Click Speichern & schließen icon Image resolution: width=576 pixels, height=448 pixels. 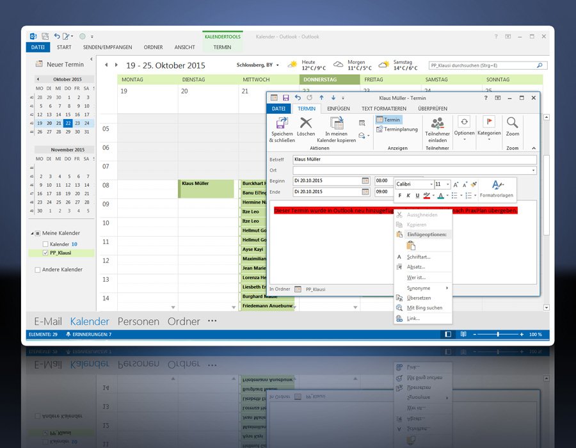coord(282,124)
